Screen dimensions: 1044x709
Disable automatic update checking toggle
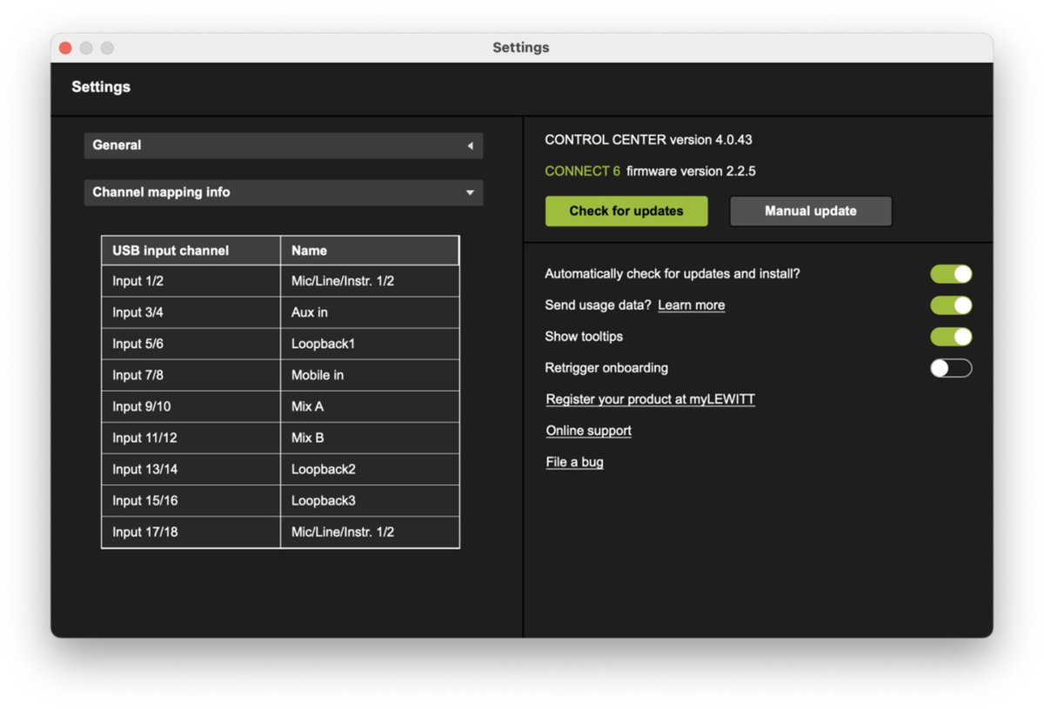click(x=951, y=274)
